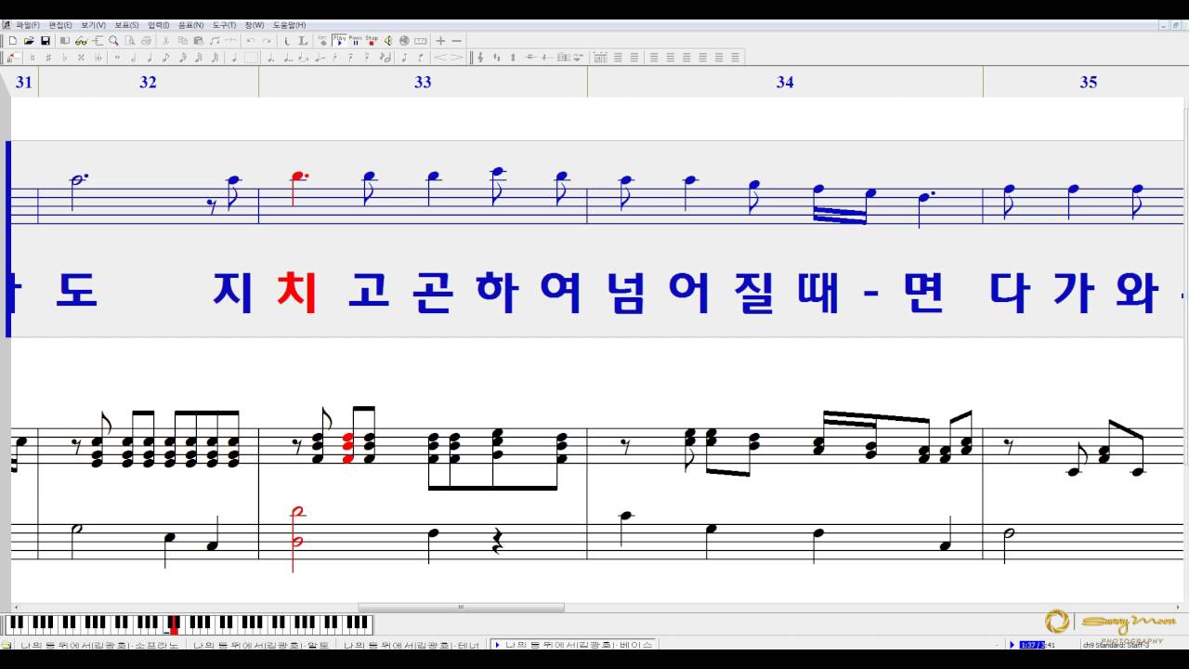Click the Redo arrow icon
The width and height of the screenshot is (1189, 669).
[267, 41]
